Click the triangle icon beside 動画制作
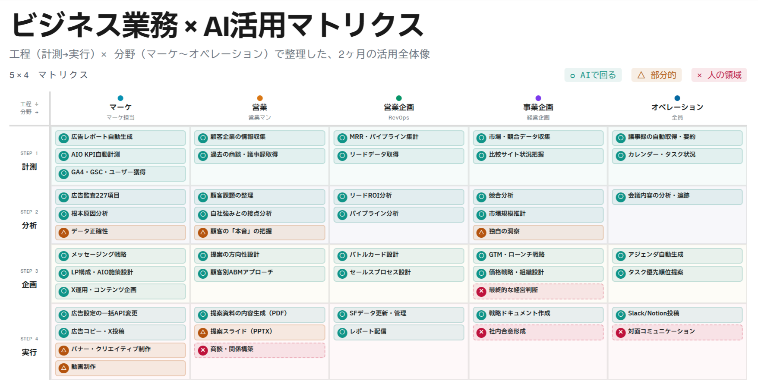Image resolution: width=758 pixels, height=384 pixels. click(x=64, y=368)
